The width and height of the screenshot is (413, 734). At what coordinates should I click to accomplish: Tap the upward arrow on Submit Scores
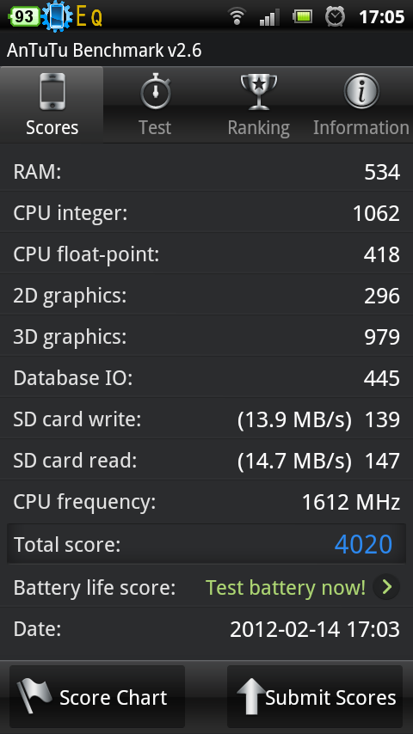[250, 695]
